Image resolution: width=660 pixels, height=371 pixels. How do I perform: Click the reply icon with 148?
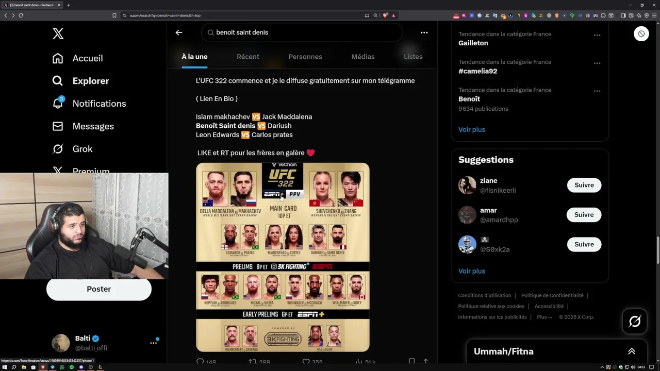click(x=201, y=362)
